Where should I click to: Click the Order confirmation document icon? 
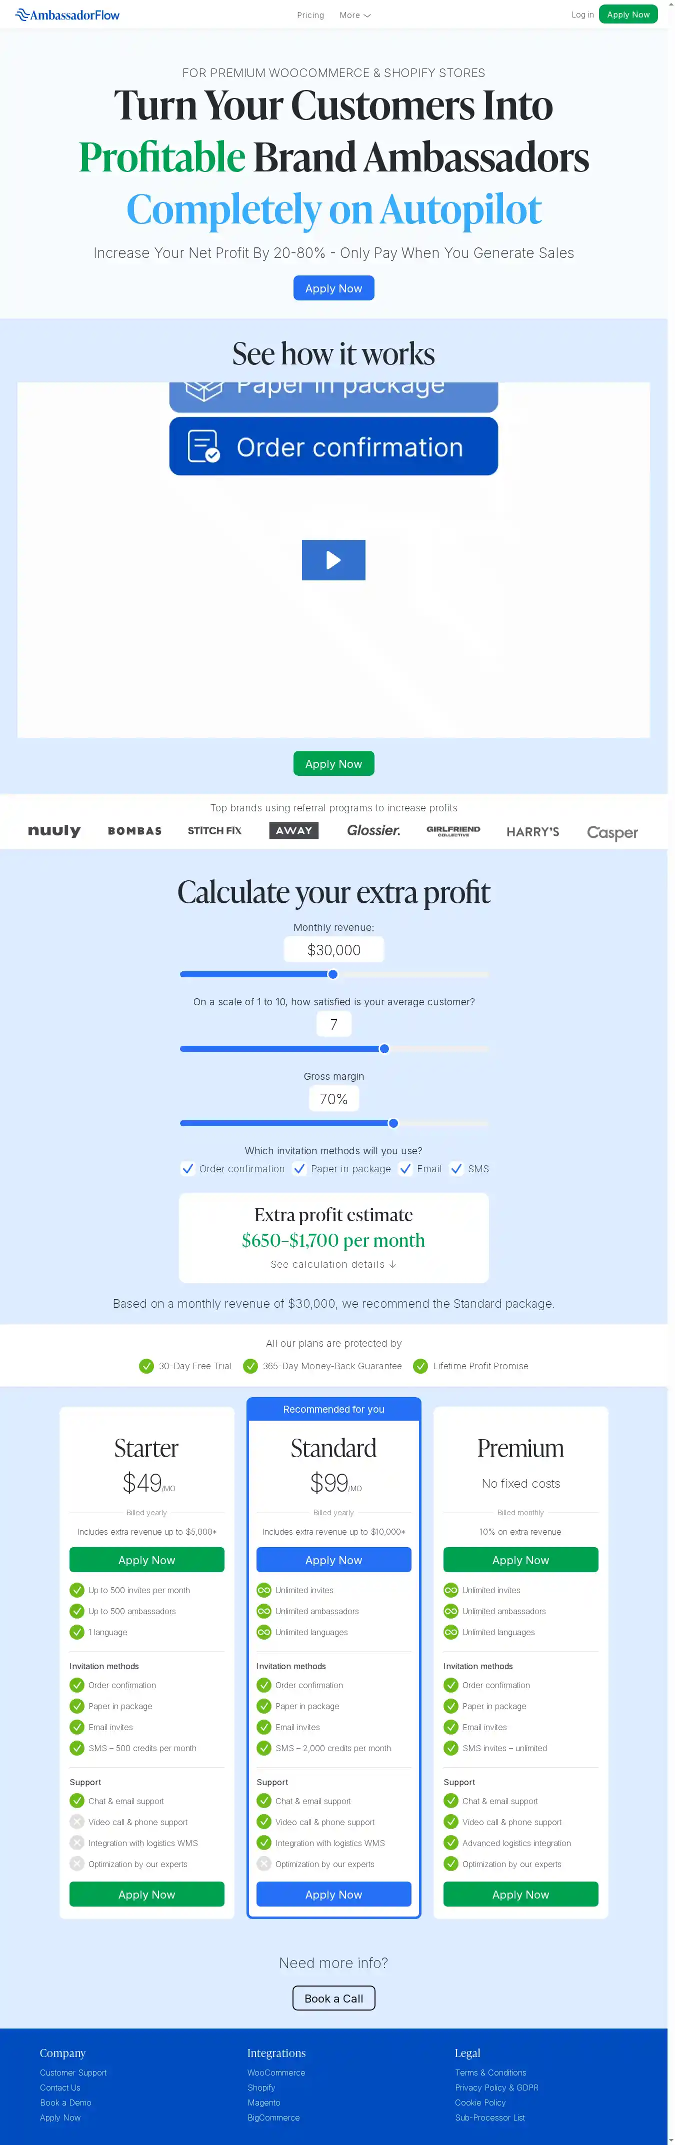203,446
